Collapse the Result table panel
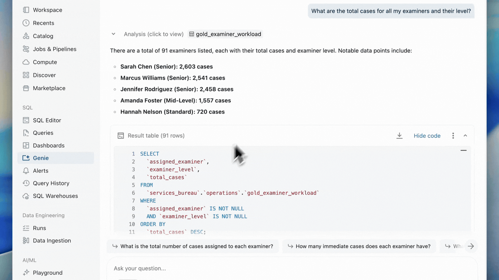 (x=465, y=136)
